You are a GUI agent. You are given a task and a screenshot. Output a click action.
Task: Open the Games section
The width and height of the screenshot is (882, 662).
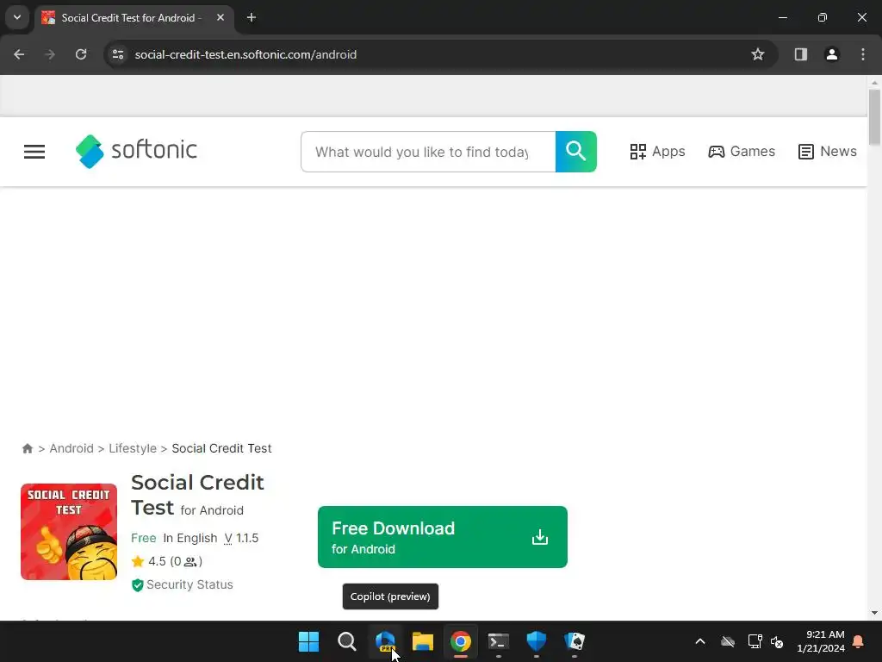tap(742, 152)
